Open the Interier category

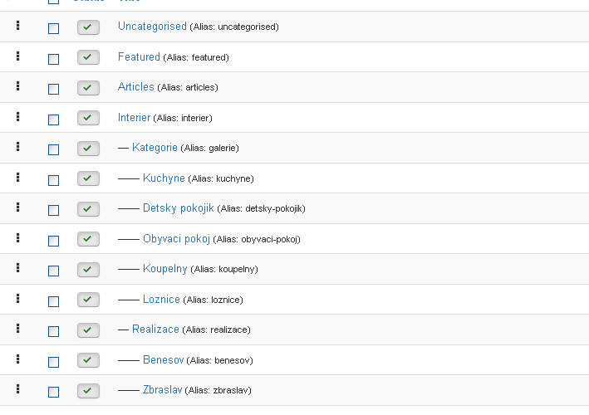(x=134, y=118)
